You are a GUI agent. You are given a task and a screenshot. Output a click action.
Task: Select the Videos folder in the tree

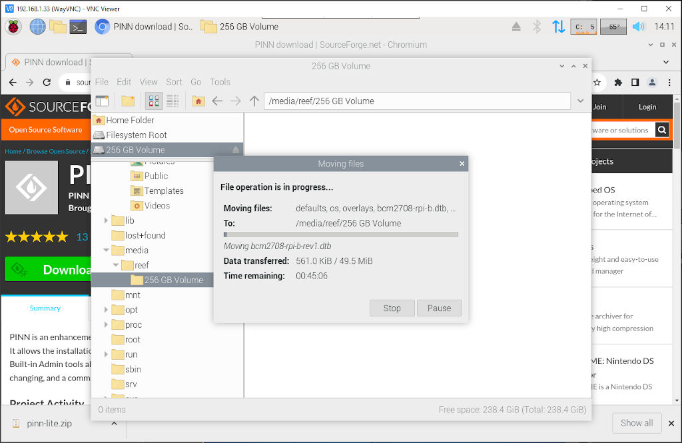pyautogui.click(x=150, y=205)
